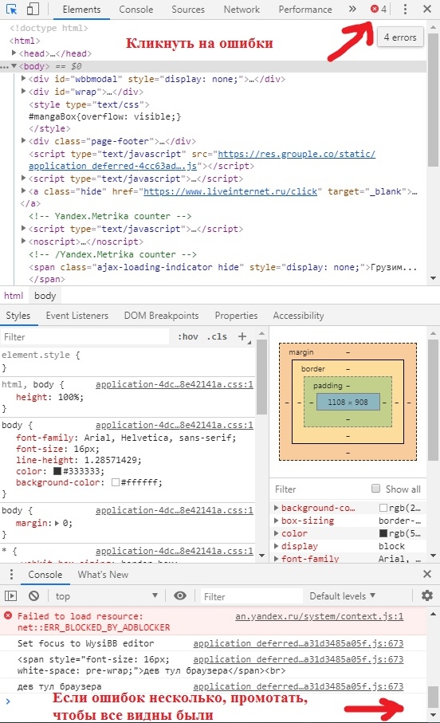Expand computed background-color property
Image resolution: width=440 pixels, height=723 pixels.
pos(277,508)
